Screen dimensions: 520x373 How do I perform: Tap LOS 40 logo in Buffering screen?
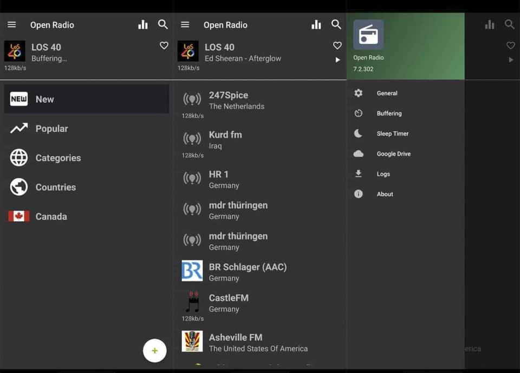[15, 51]
